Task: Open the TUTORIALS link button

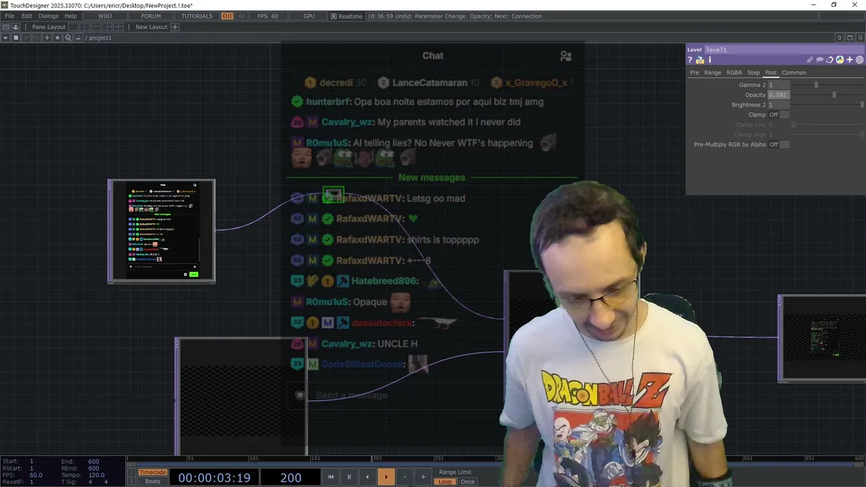Action: click(197, 16)
